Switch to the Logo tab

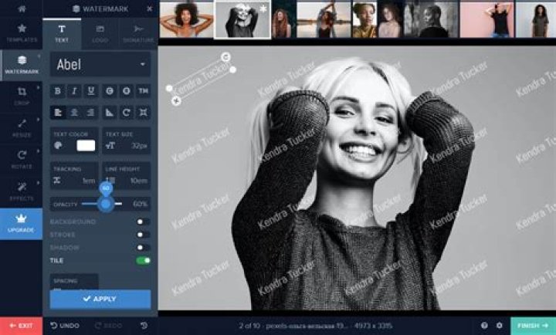click(100, 34)
